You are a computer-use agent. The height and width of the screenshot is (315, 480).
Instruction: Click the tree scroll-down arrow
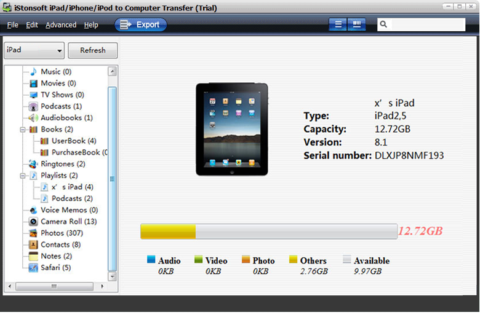(113, 276)
